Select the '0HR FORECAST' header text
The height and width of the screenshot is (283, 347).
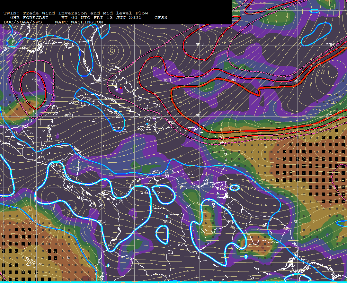pyautogui.click(x=29, y=18)
